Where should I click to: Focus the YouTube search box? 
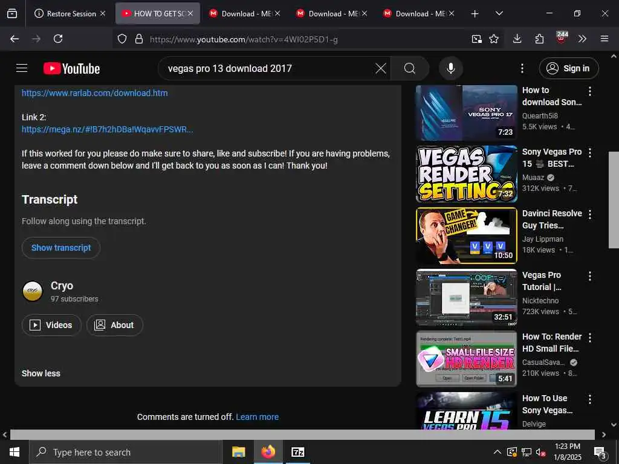268,68
